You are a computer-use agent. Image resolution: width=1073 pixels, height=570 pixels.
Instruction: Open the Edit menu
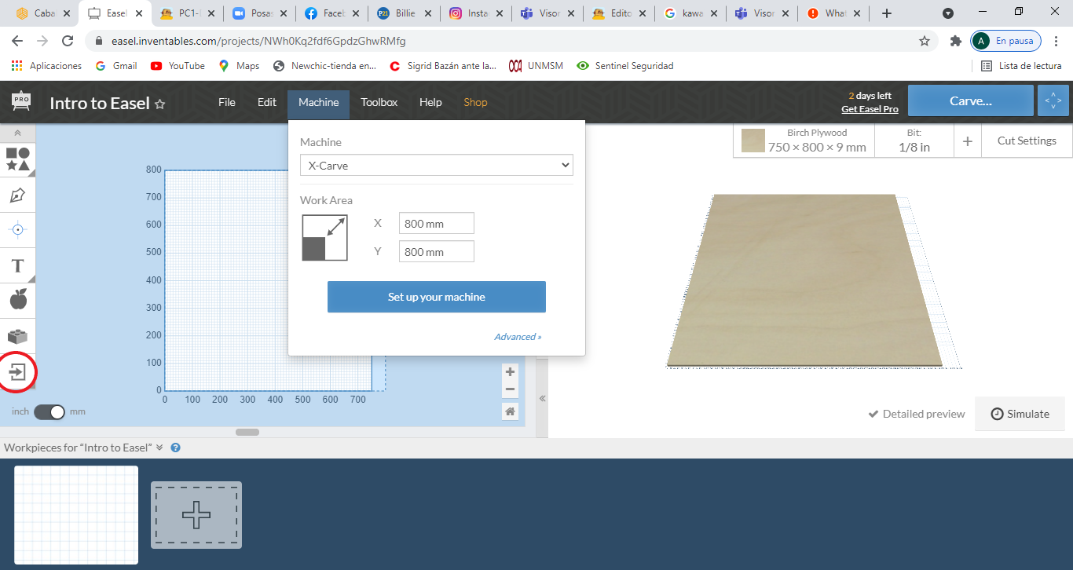pos(267,102)
